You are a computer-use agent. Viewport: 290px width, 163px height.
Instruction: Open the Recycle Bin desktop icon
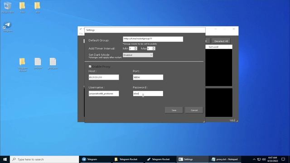coord(7,7)
